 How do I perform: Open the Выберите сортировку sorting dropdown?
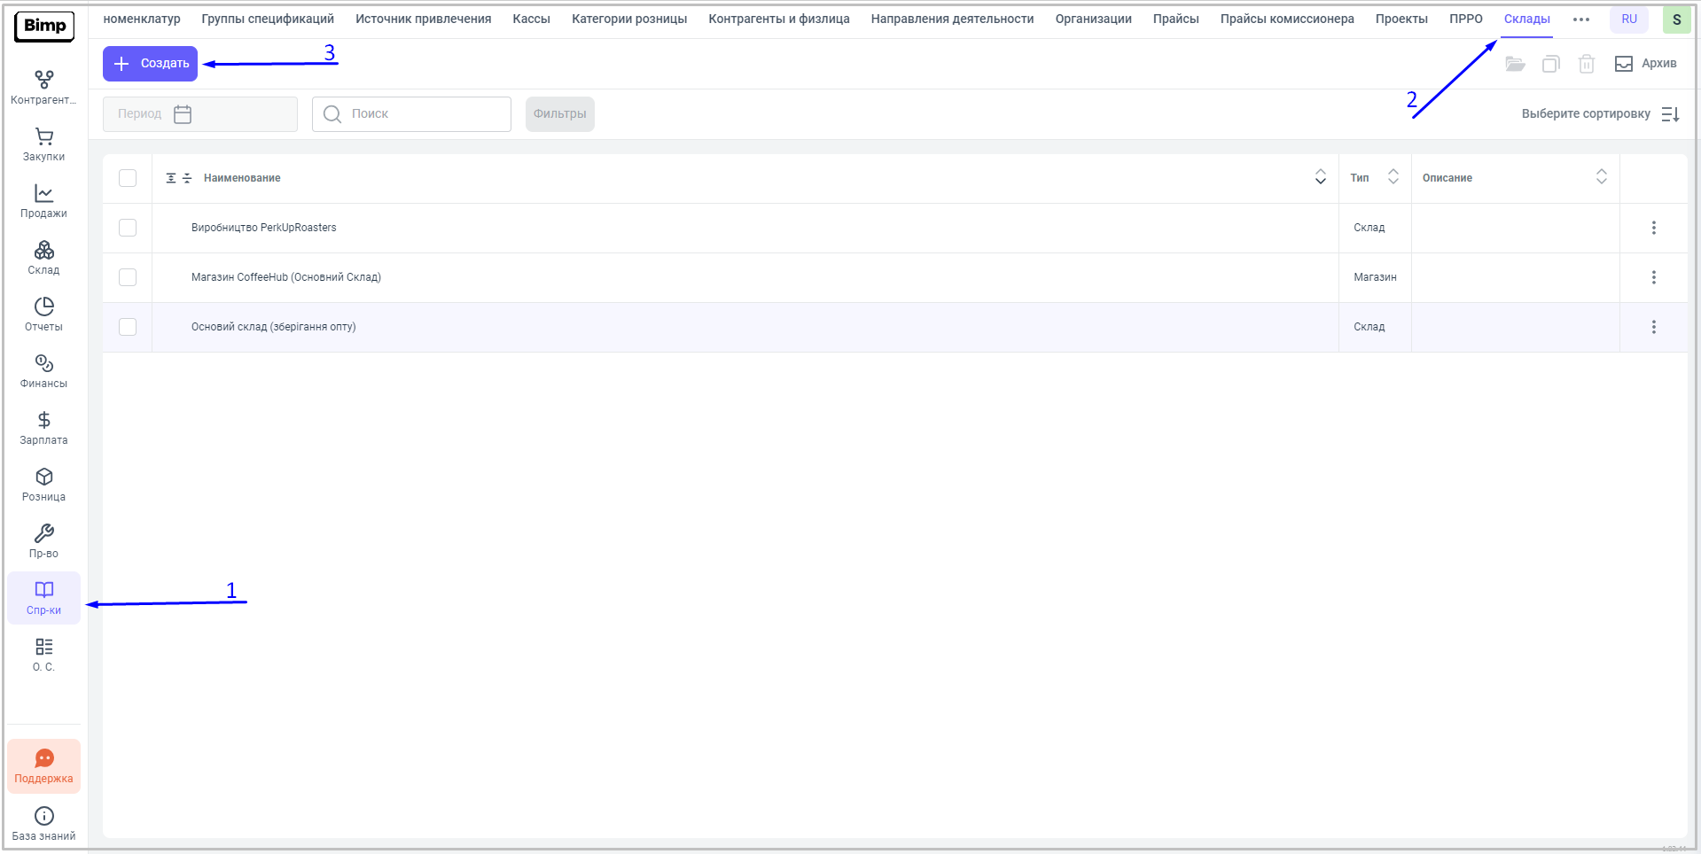coord(1599,114)
